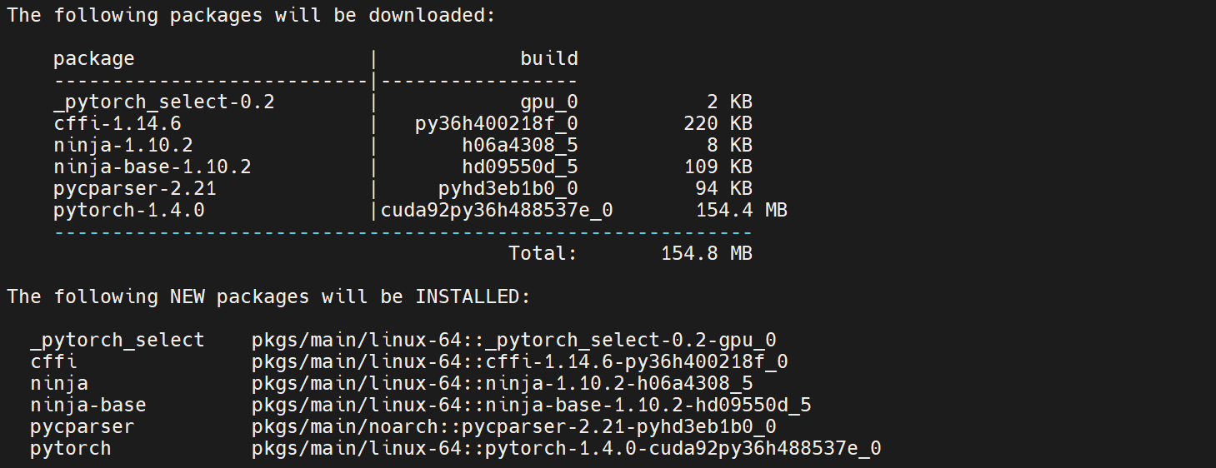This screenshot has height=468, width=1216.
Task: Click the '220 KB' cffi size
Action: pyautogui.click(x=718, y=123)
